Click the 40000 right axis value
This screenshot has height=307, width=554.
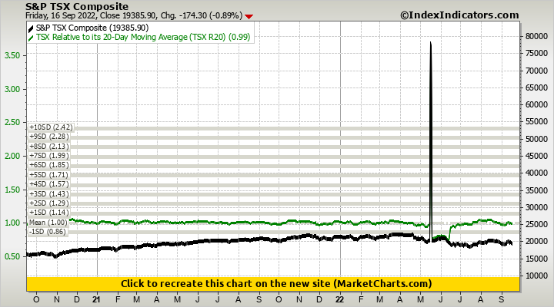pos(536,173)
